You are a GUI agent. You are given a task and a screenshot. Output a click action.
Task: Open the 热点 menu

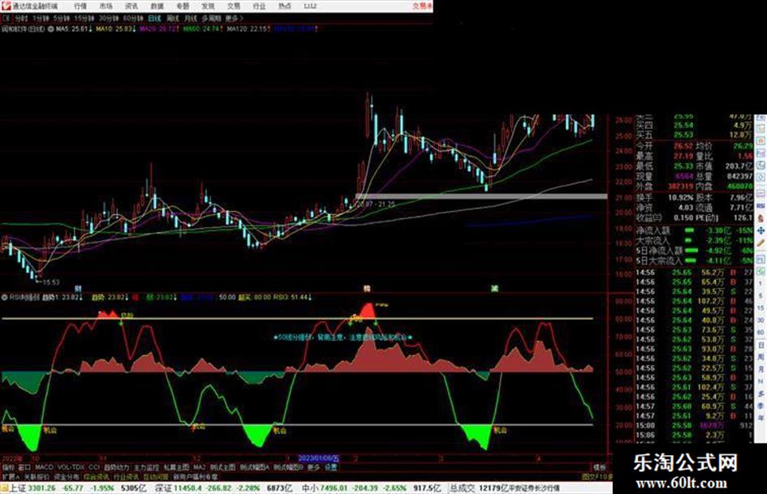coord(285,6)
